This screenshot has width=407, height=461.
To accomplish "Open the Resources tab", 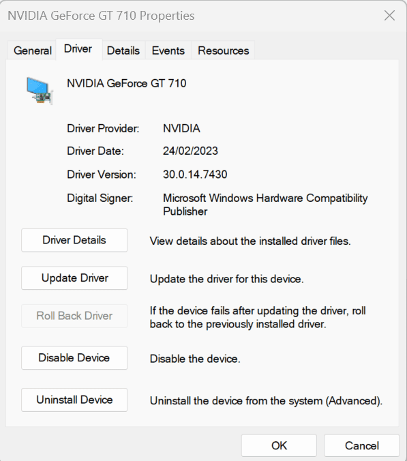I will (223, 50).
